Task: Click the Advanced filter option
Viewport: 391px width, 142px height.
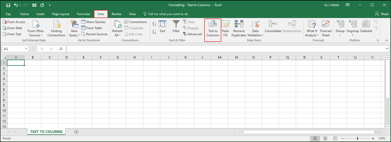Action: pyautogui.click(x=192, y=34)
